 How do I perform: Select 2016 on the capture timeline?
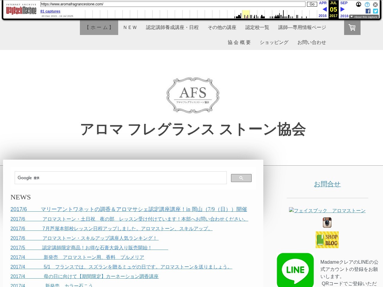(323, 16)
